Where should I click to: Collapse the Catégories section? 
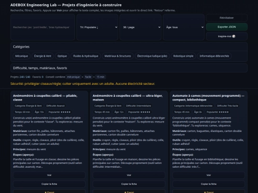pyautogui.click(x=129, y=47)
